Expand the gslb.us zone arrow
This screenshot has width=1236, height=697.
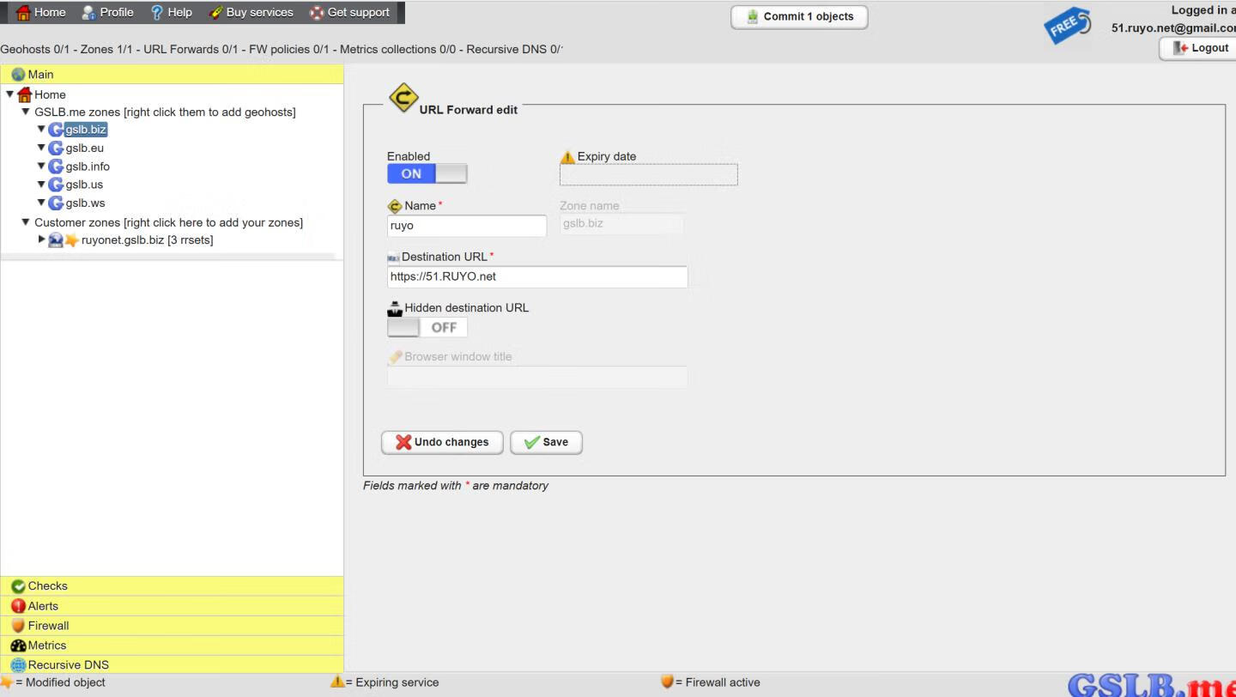(x=40, y=185)
